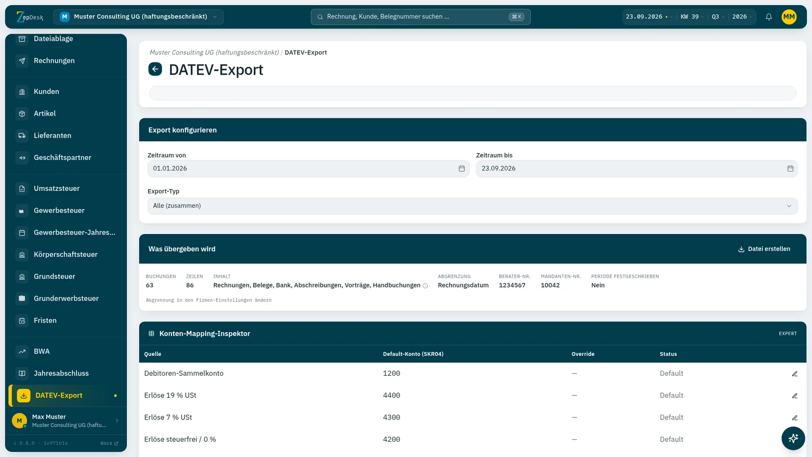Click info icon next to Handbuchungen
812x457 pixels.
click(x=425, y=286)
